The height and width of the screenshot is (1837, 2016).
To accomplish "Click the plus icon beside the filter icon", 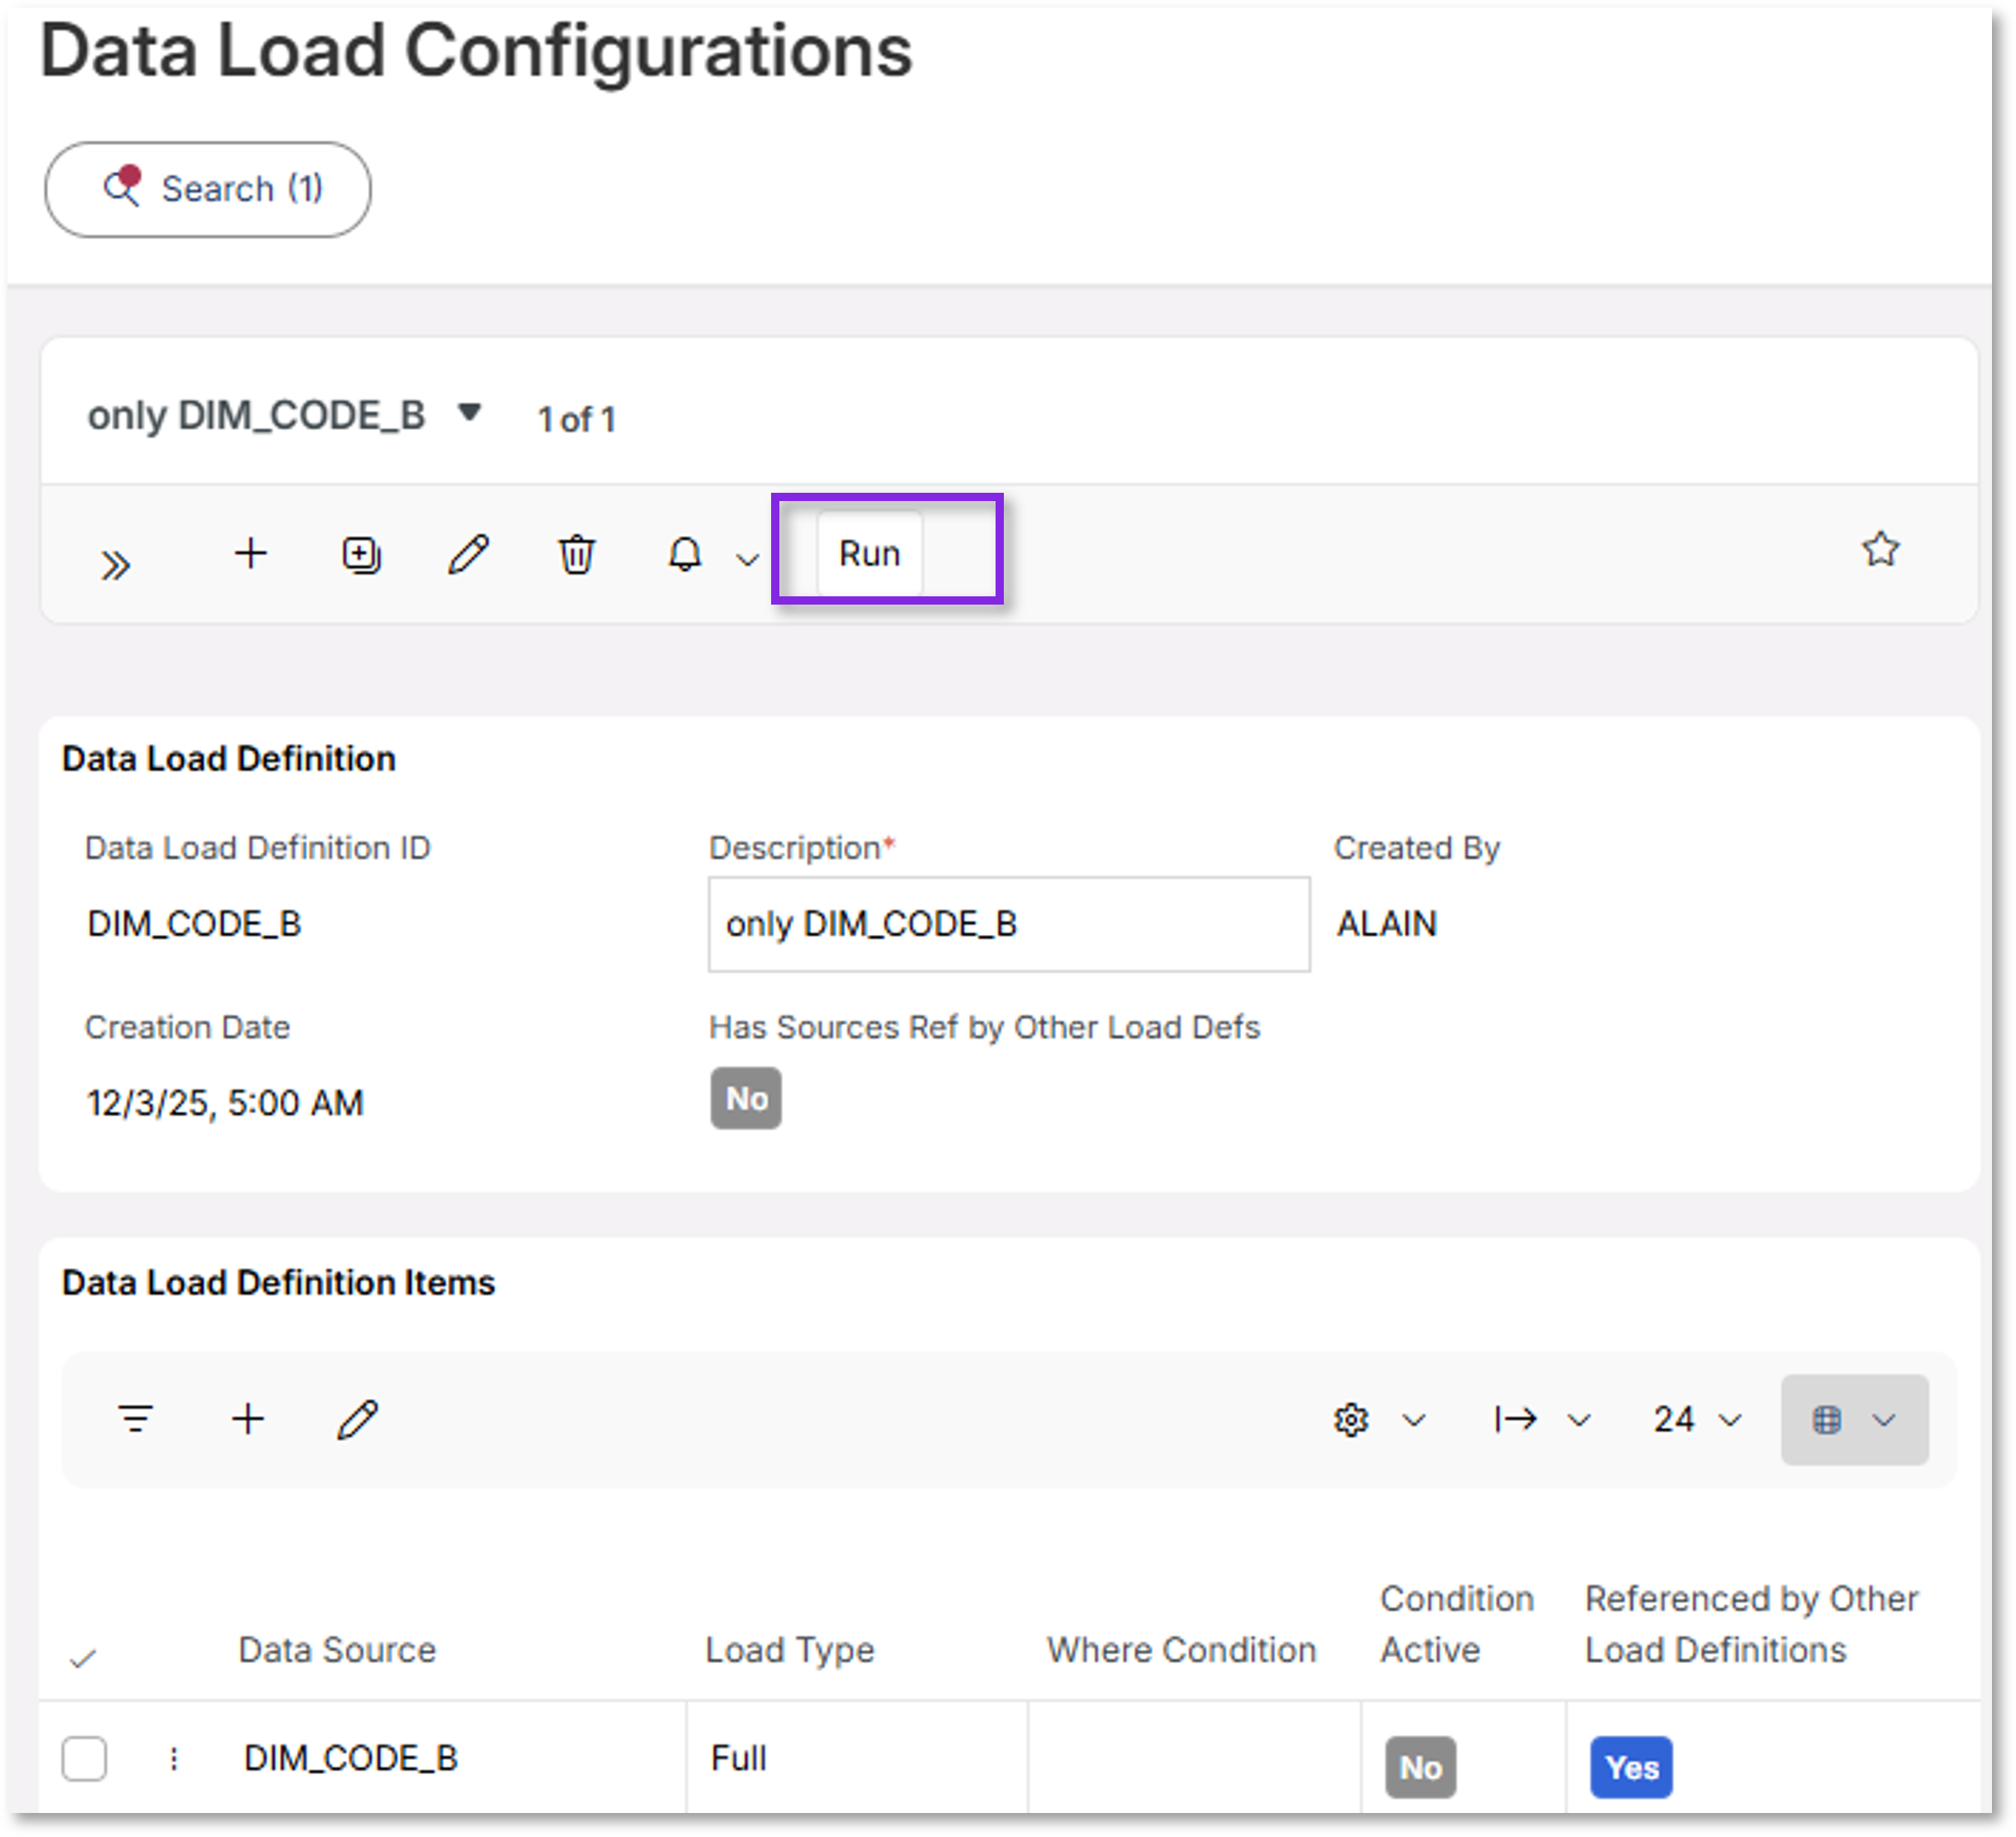I will point(248,1418).
